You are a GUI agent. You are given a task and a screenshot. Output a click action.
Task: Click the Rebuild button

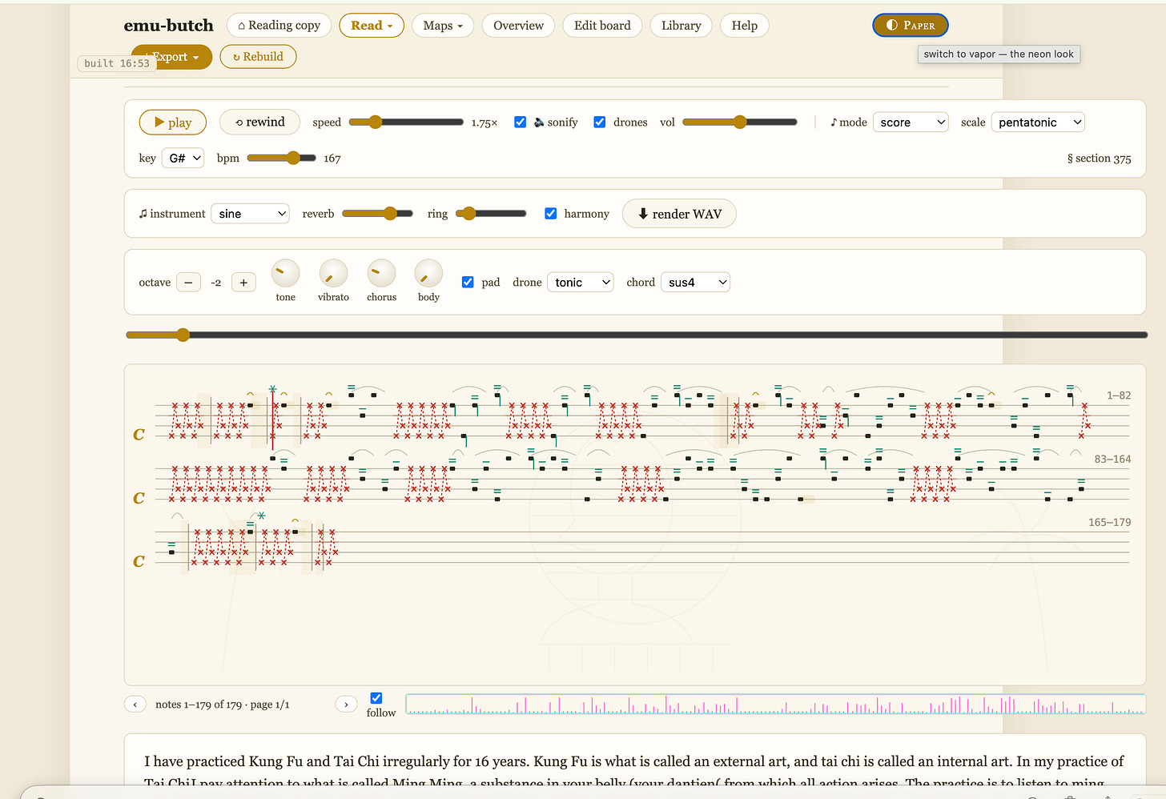pos(258,57)
